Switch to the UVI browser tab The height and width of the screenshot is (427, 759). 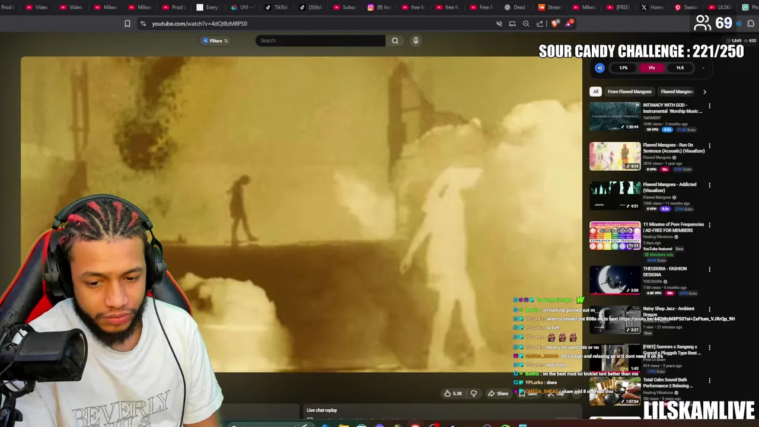click(x=242, y=7)
